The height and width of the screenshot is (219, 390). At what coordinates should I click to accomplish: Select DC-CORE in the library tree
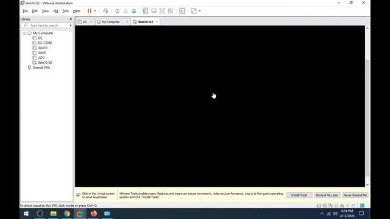(x=45, y=43)
